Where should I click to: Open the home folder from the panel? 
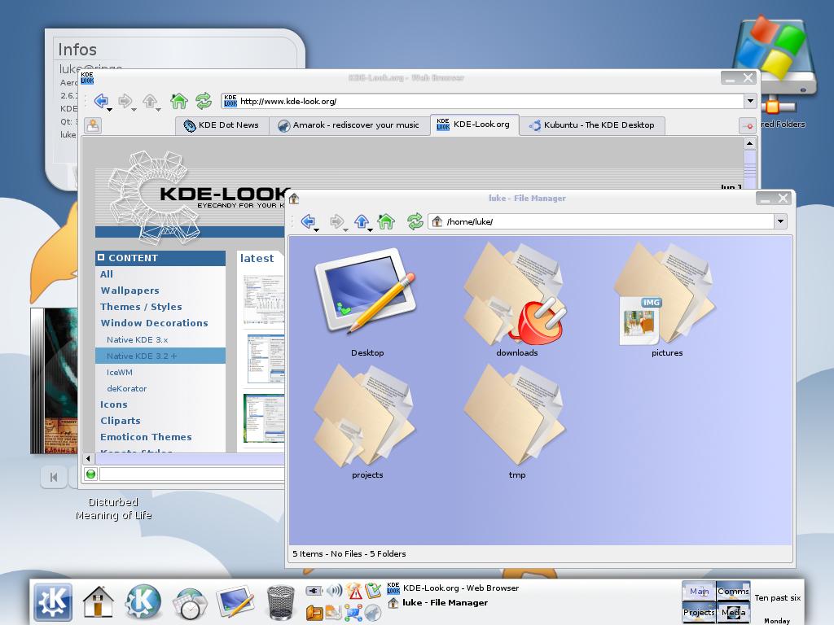click(x=99, y=601)
